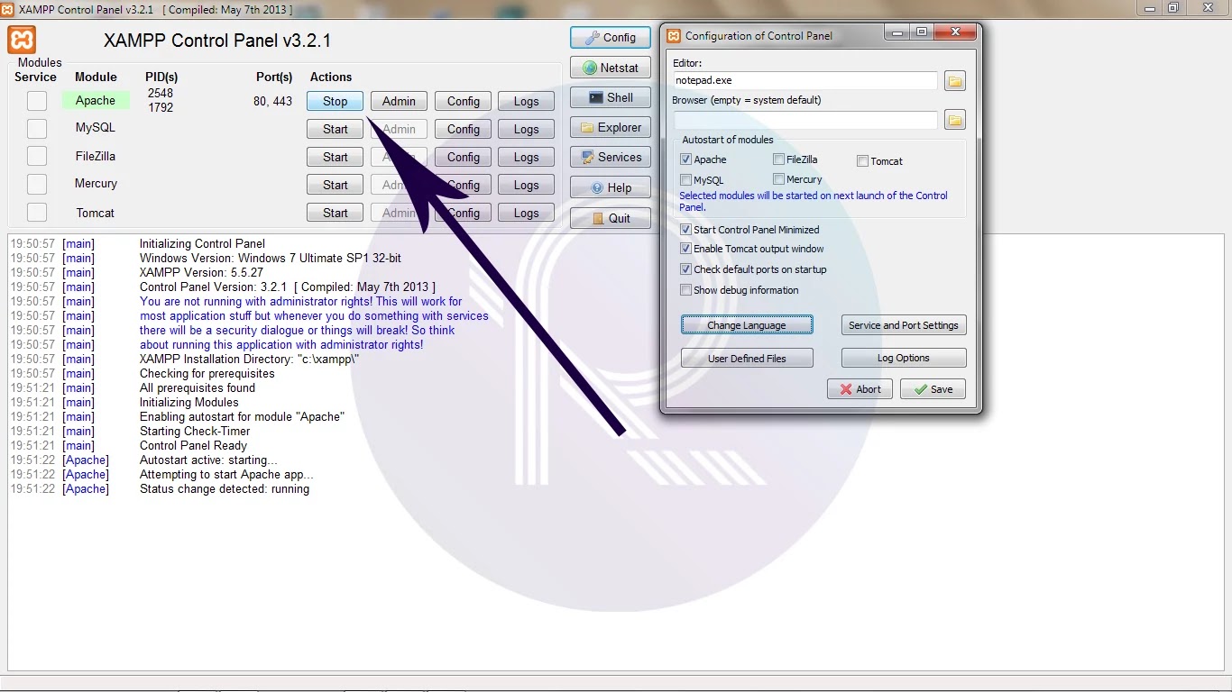This screenshot has height=692, width=1232.
Task: Toggle the MySQL service checkbox
Action: click(x=37, y=129)
